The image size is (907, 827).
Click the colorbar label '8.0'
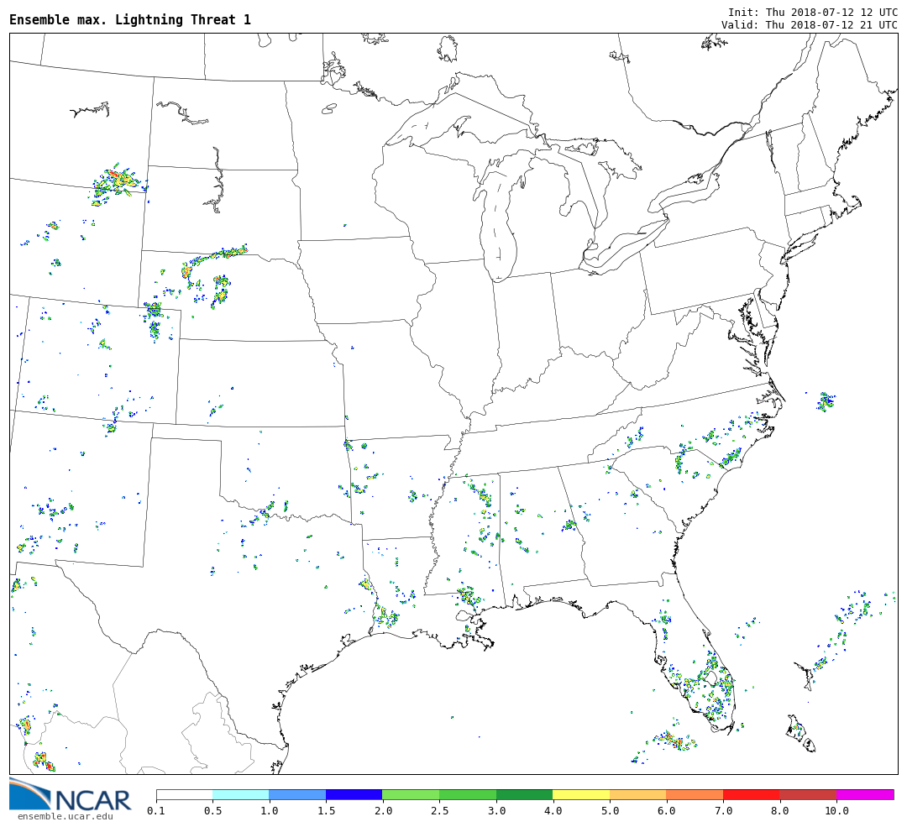[779, 811]
